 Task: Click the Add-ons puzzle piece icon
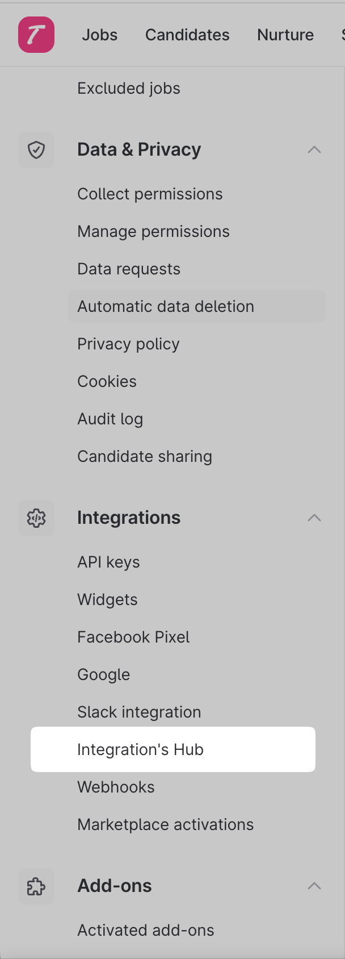point(36,886)
